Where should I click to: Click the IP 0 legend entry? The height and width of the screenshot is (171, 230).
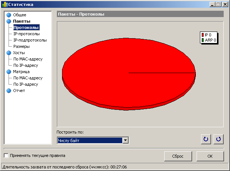[206, 35]
